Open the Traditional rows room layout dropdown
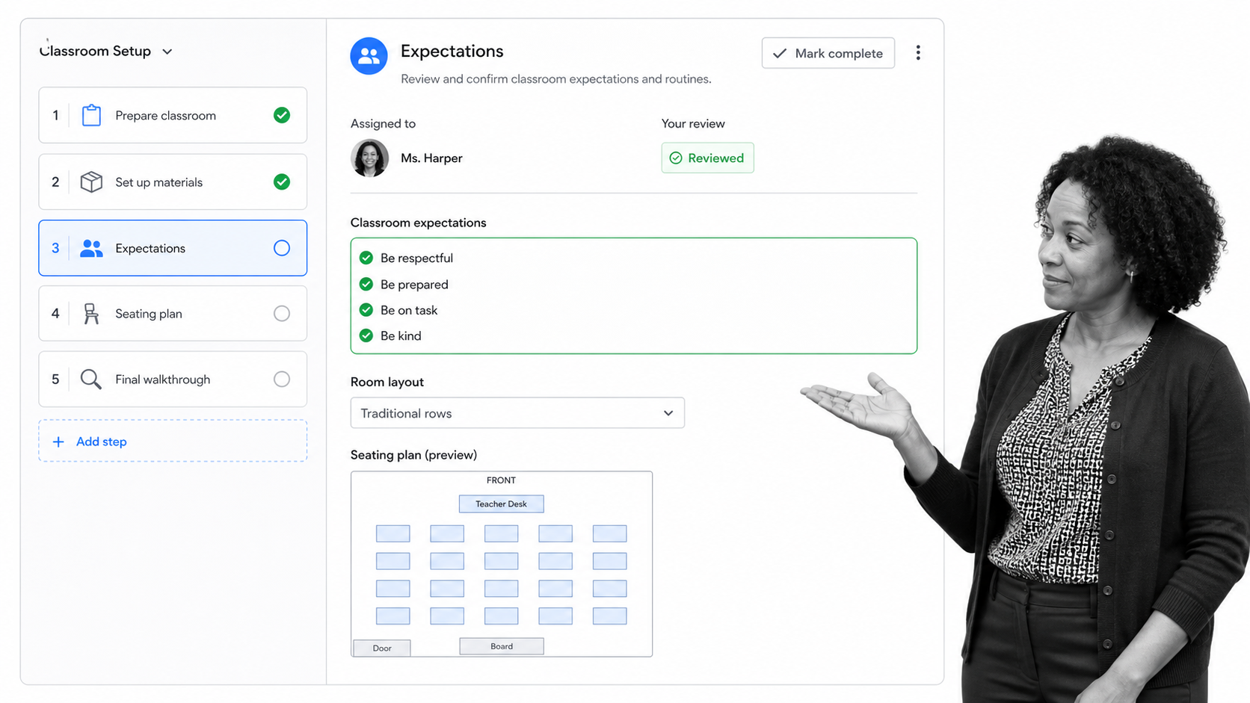The height and width of the screenshot is (703, 1250). [x=517, y=413]
